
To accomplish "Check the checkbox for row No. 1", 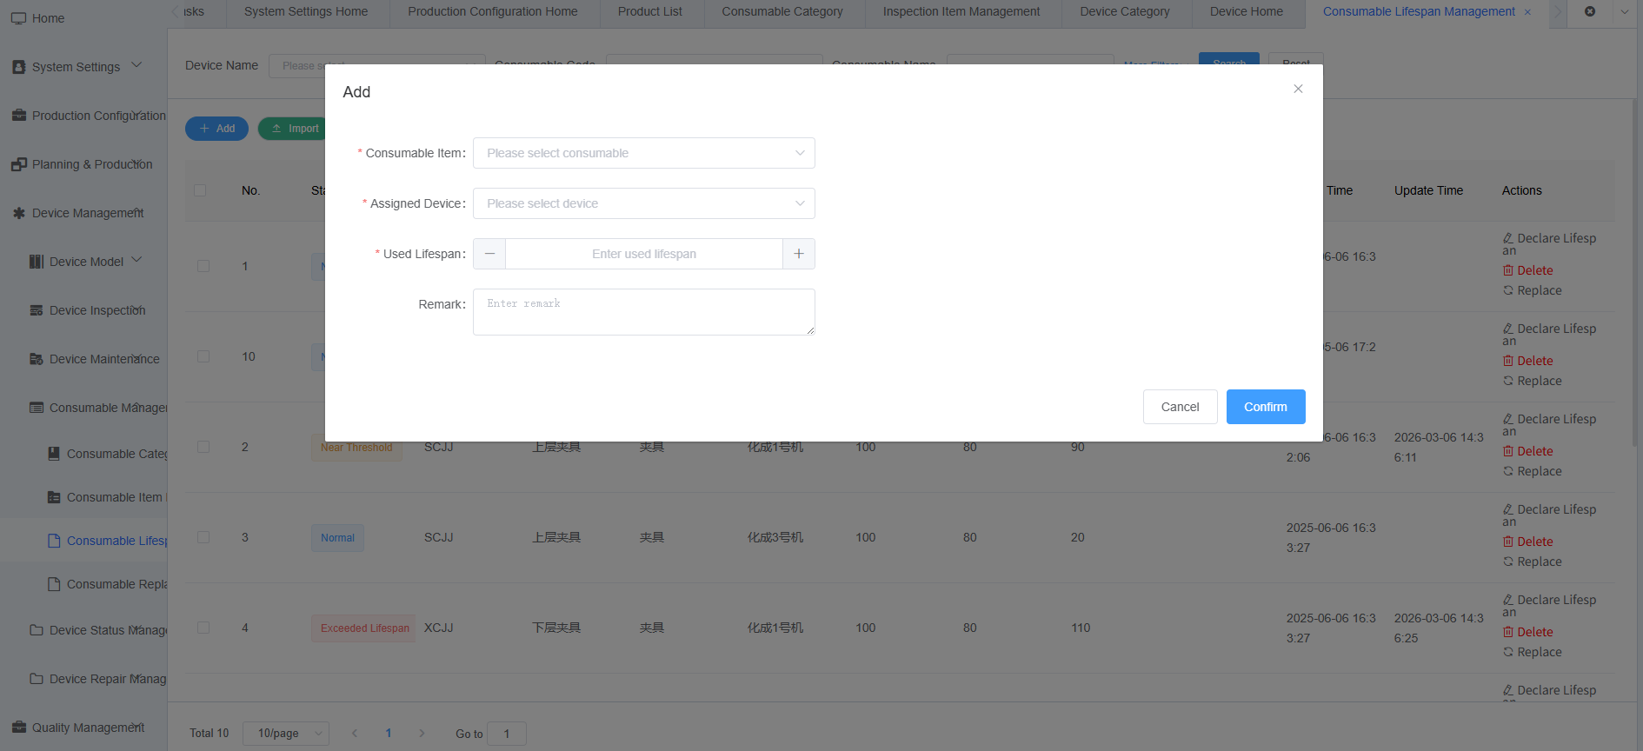I will click(203, 266).
